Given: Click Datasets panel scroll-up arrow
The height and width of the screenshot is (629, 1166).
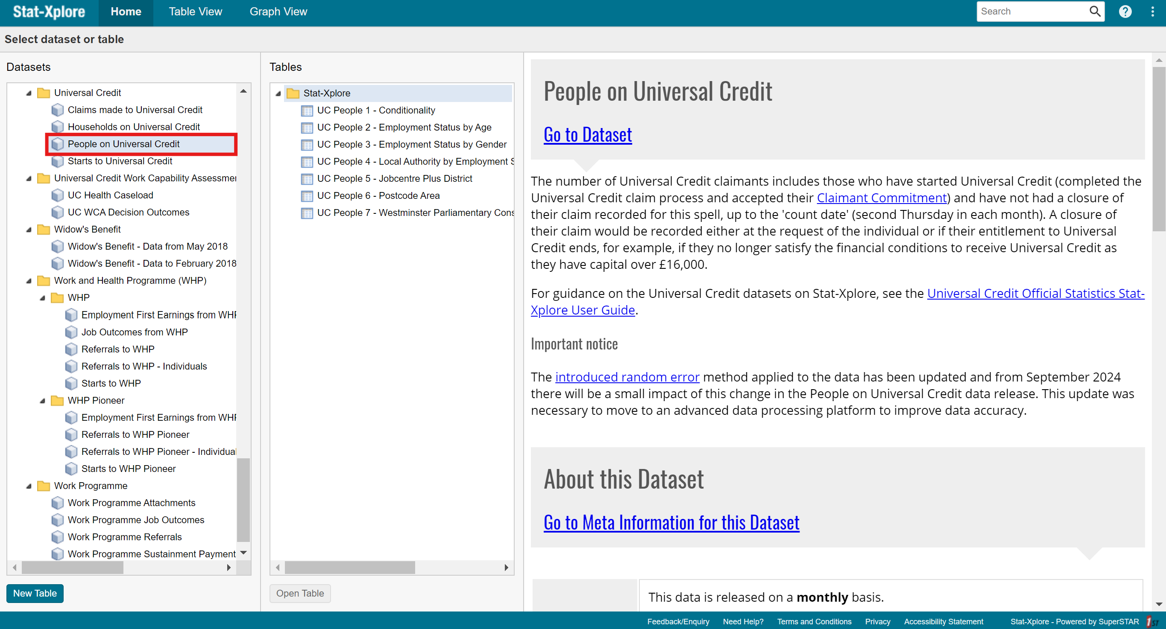Looking at the screenshot, I should 243,91.
